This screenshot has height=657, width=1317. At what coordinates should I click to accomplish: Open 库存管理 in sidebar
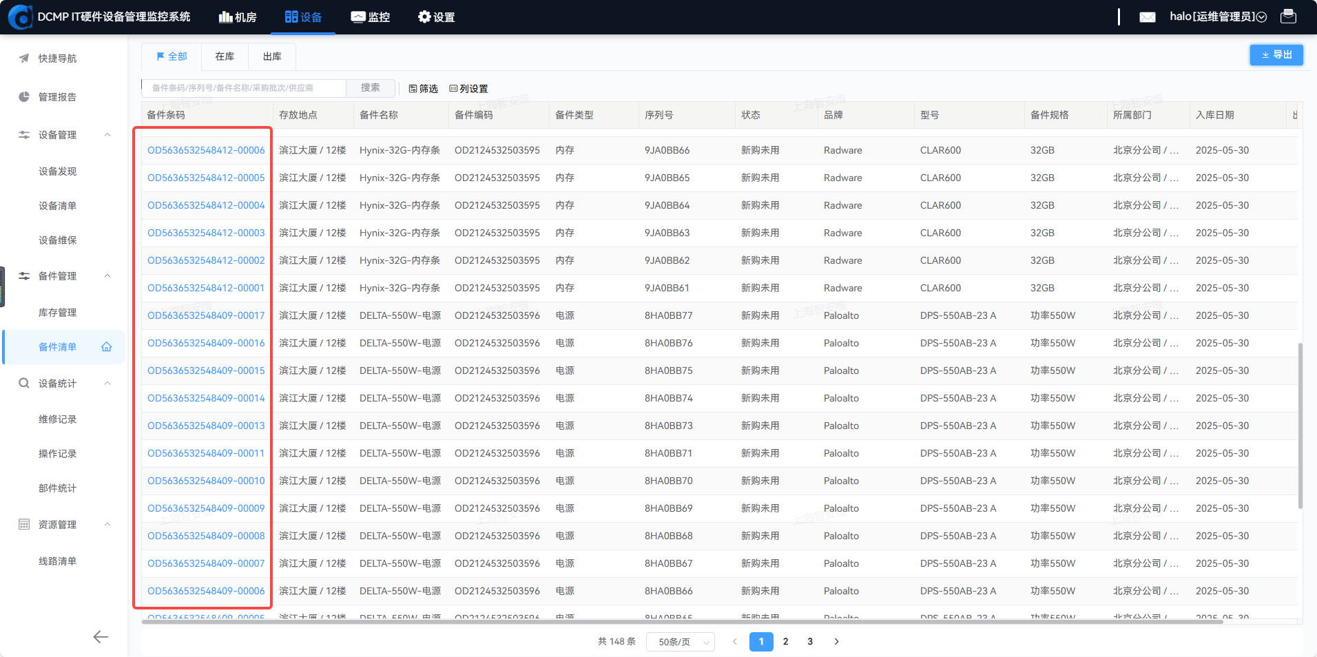[x=58, y=313]
